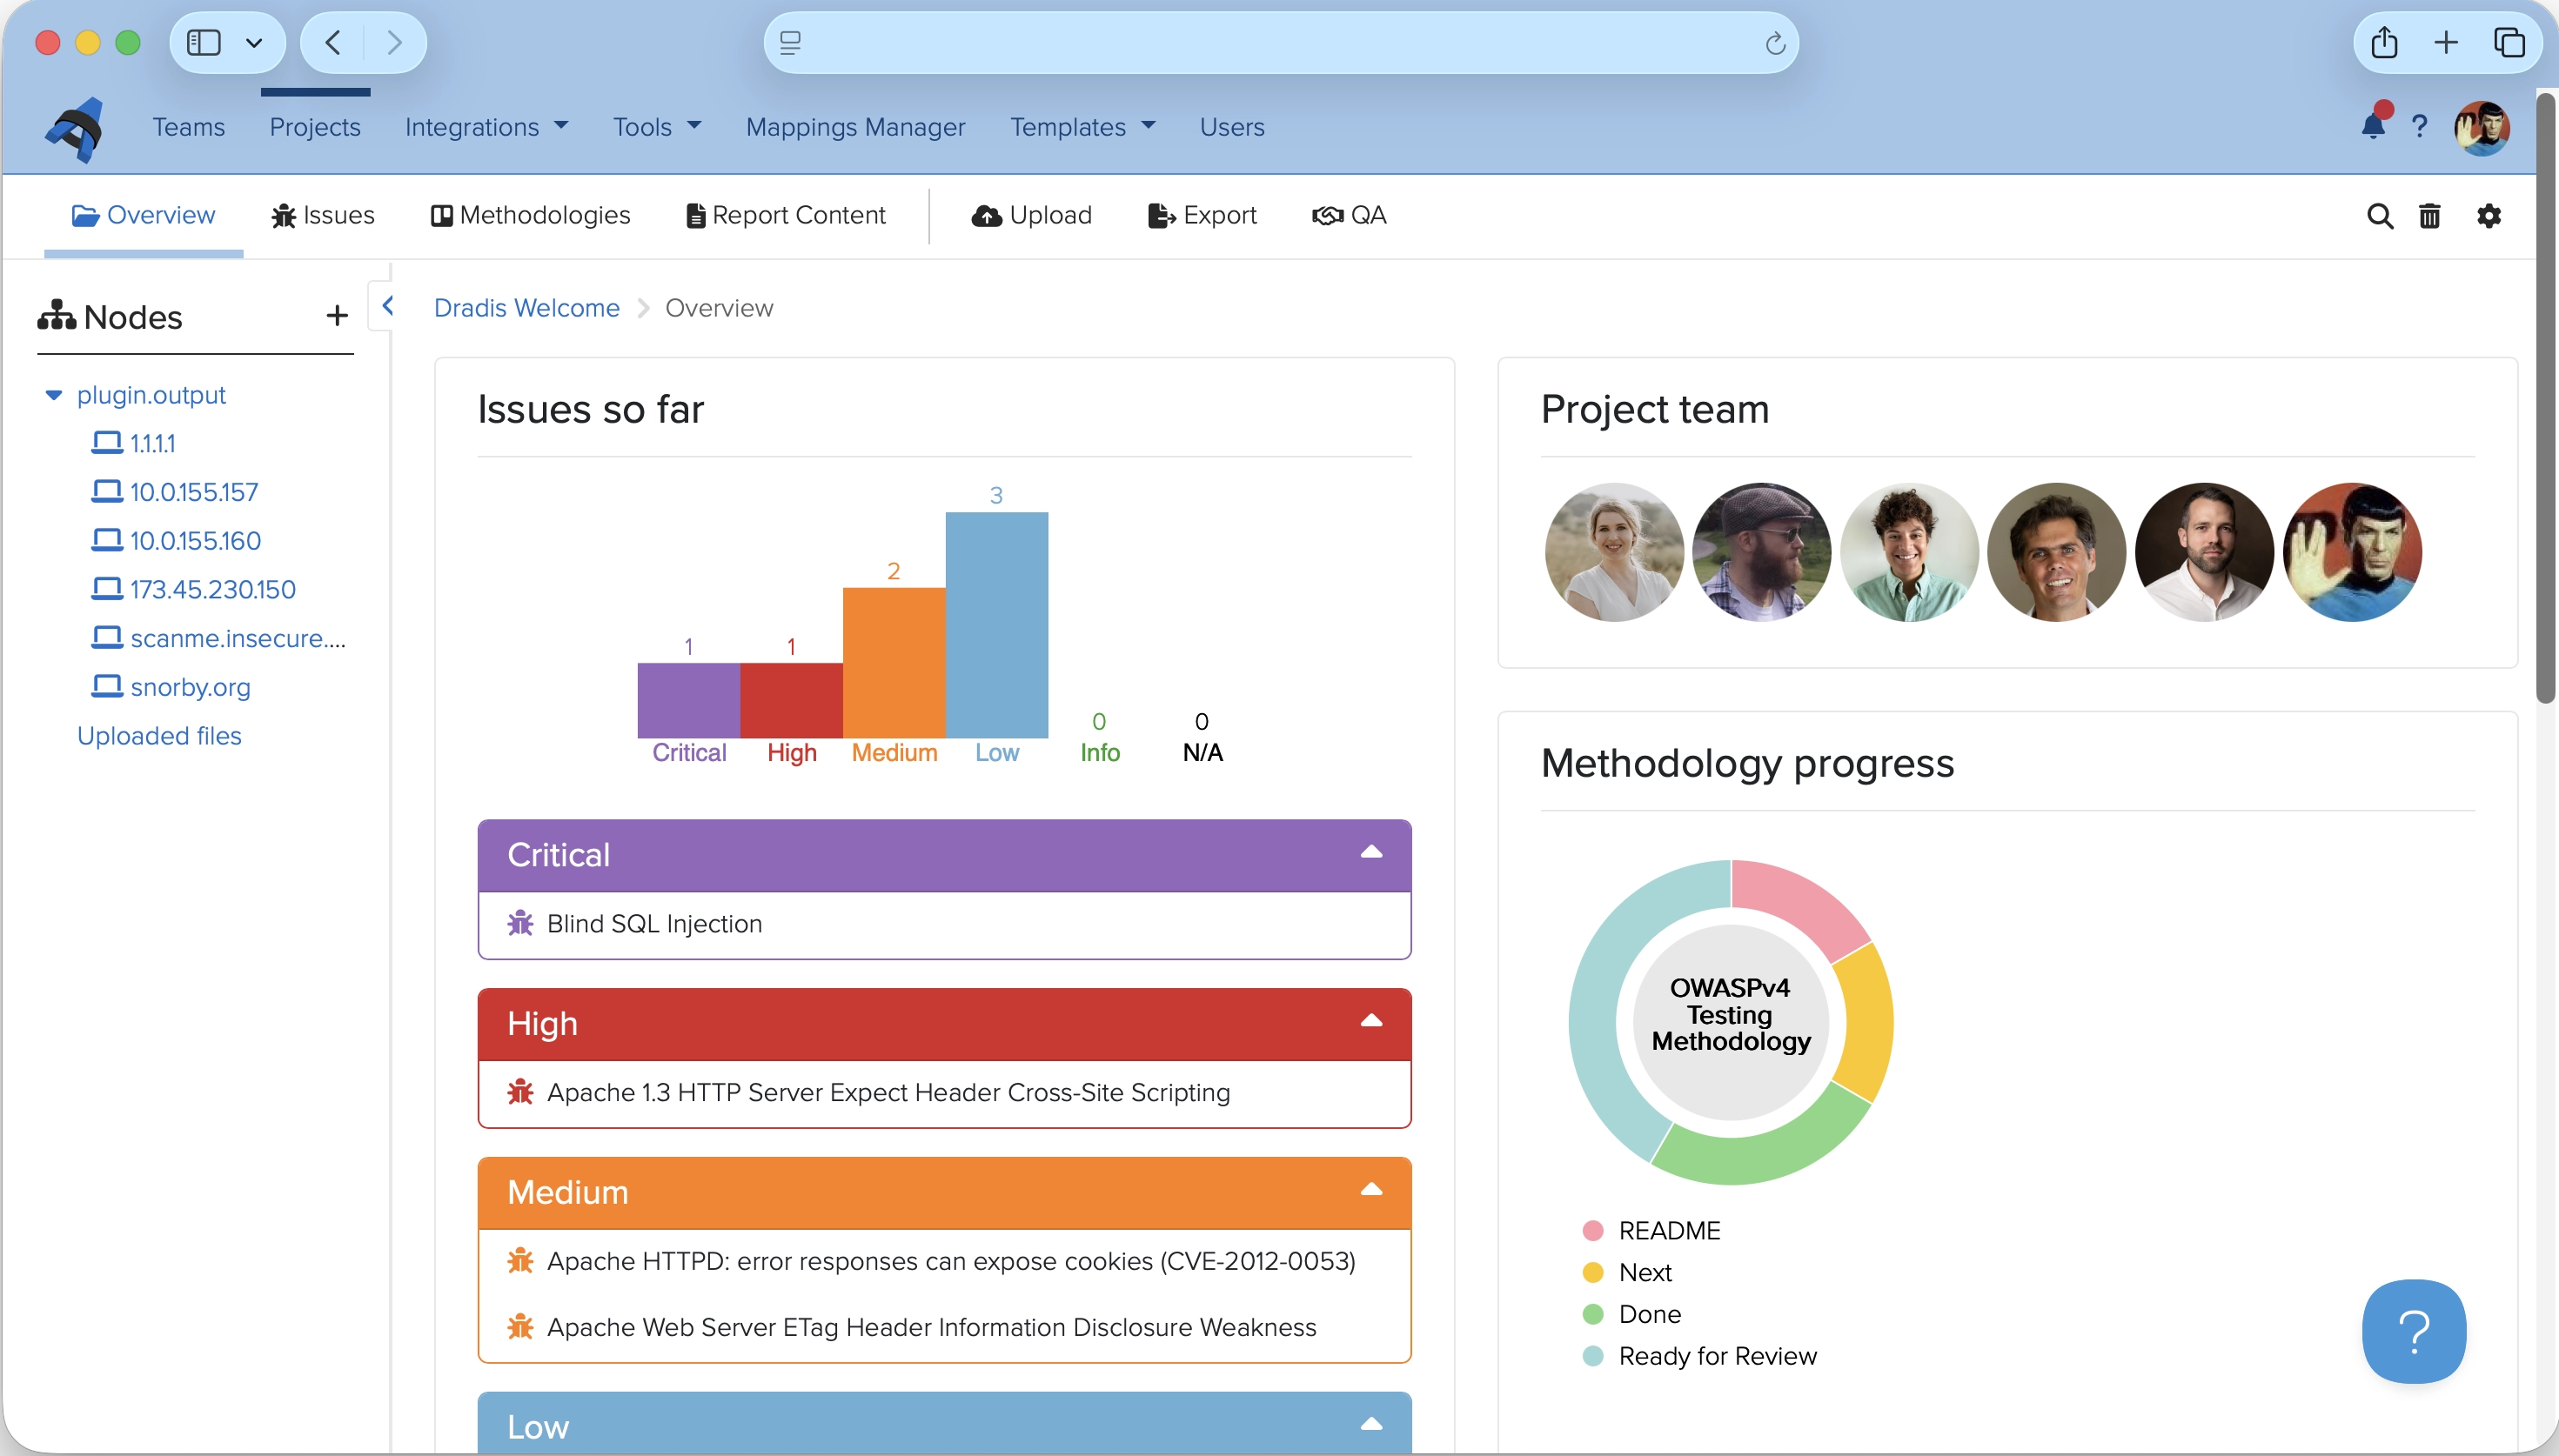This screenshot has height=1456, width=2559.
Task: Click the bug icon beside Apache 1.3 HTTP Server issue
Action: 520,1092
